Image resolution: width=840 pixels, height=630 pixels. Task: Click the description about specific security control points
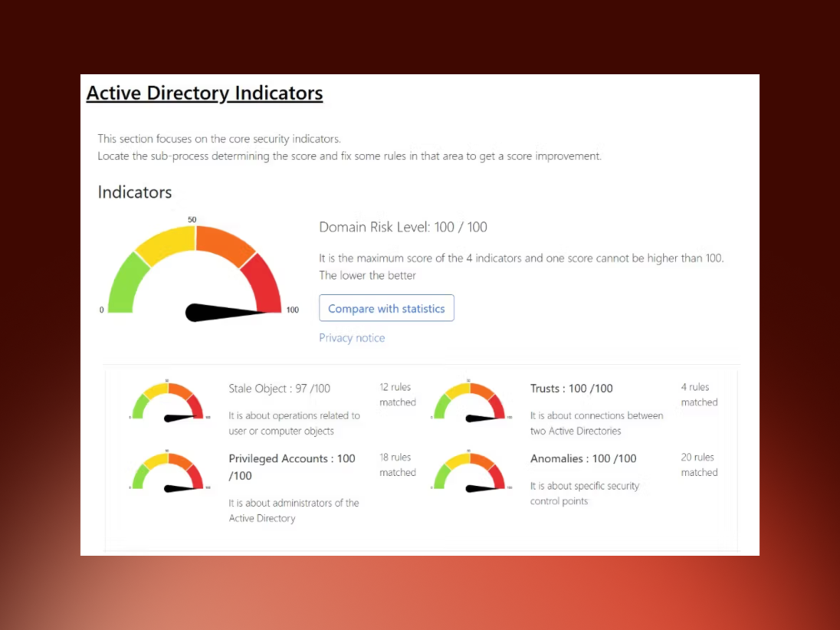point(585,494)
